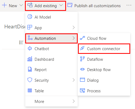This screenshot has height=109, width=135.
Task: Expand the More submenu chevron
Action: coord(74,101)
